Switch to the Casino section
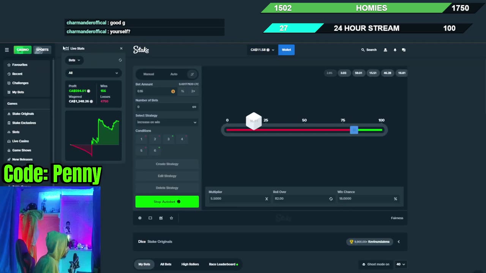This screenshot has height=273, width=486. [x=22, y=50]
